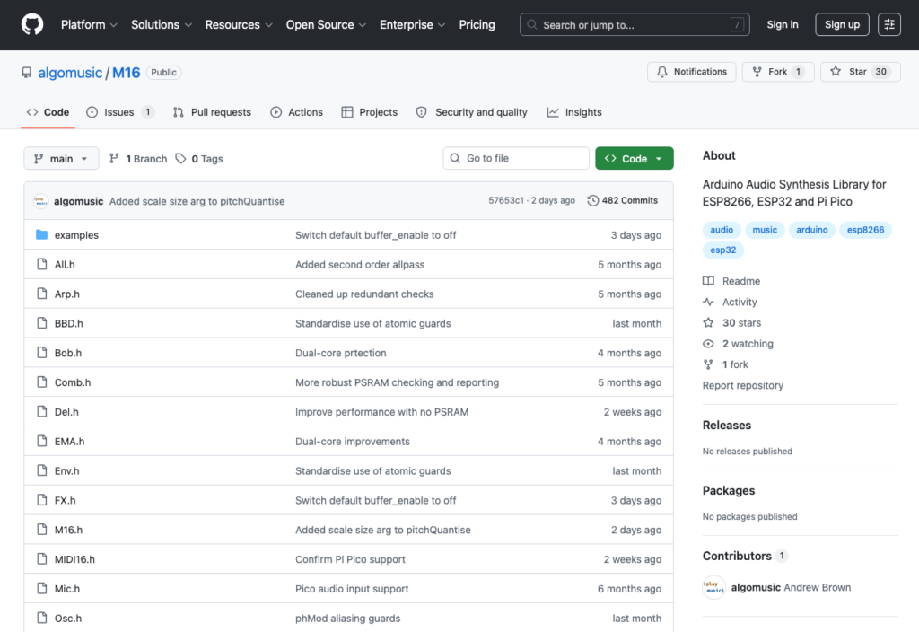Viewport: 919px width, 632px height.
Task: Select the Code tab
Action: [48, 112]
